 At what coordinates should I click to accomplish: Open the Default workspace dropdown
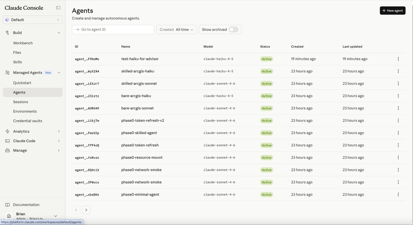click(x=33, y=20)
